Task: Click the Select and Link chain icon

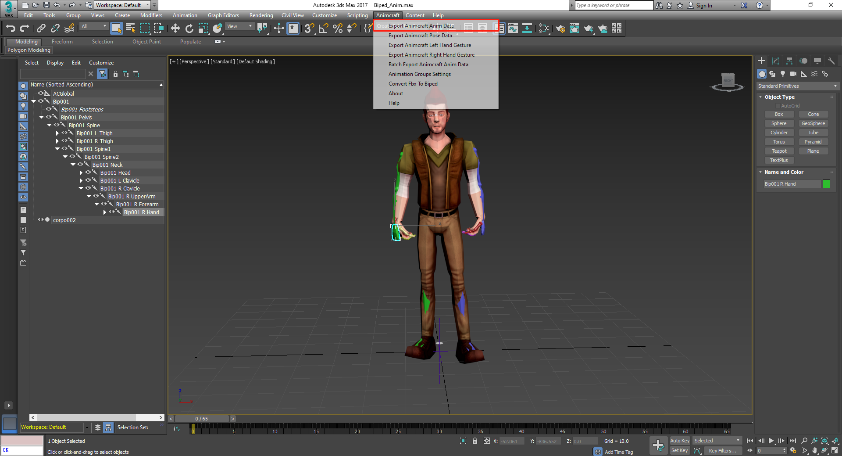Action: tap(41, 29)
